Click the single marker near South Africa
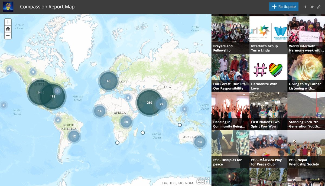The height and width of the screenshot is (186, 325). [x=117, y=142]
